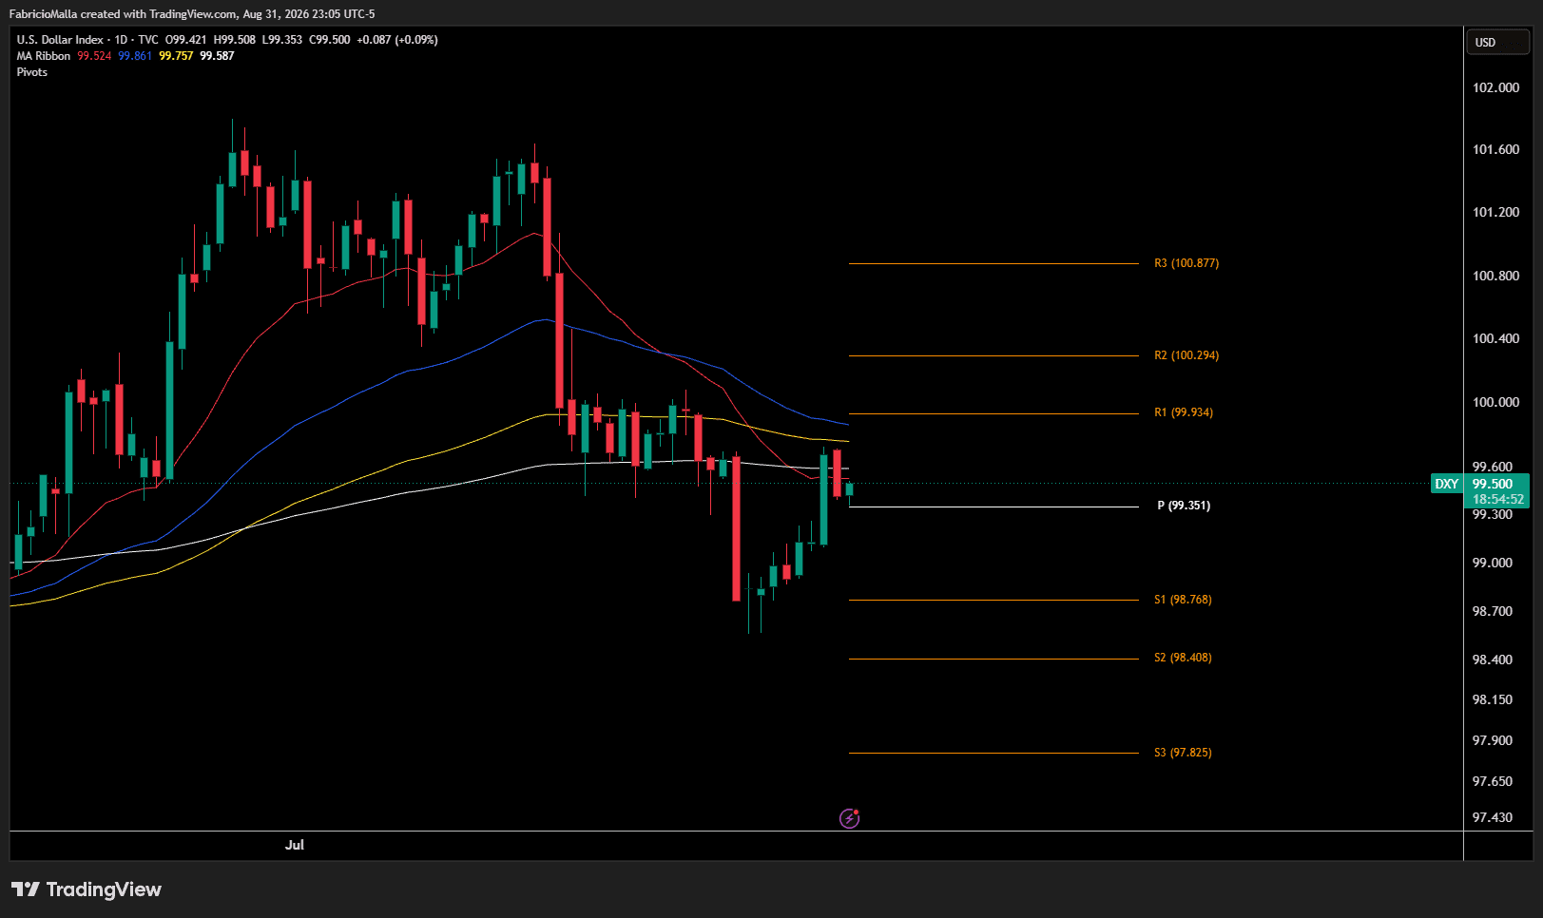Click the blue MA value 99.861
The width and height of the screenshot is (1543, 918).
[x=135, y=56]
